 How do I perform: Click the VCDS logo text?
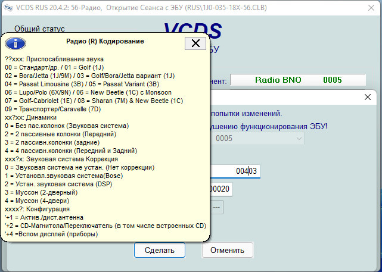tap(192, 30)
